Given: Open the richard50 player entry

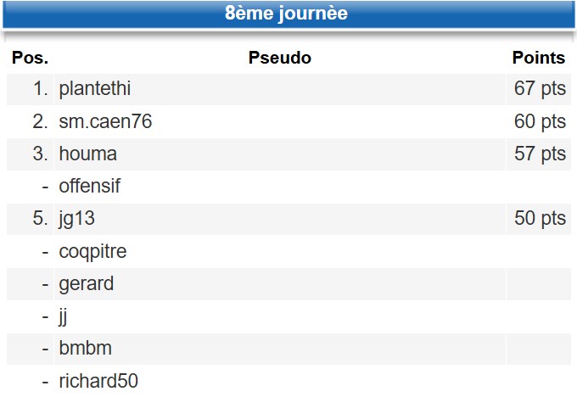Looking at the screenshot, I should tap(98, 381).
